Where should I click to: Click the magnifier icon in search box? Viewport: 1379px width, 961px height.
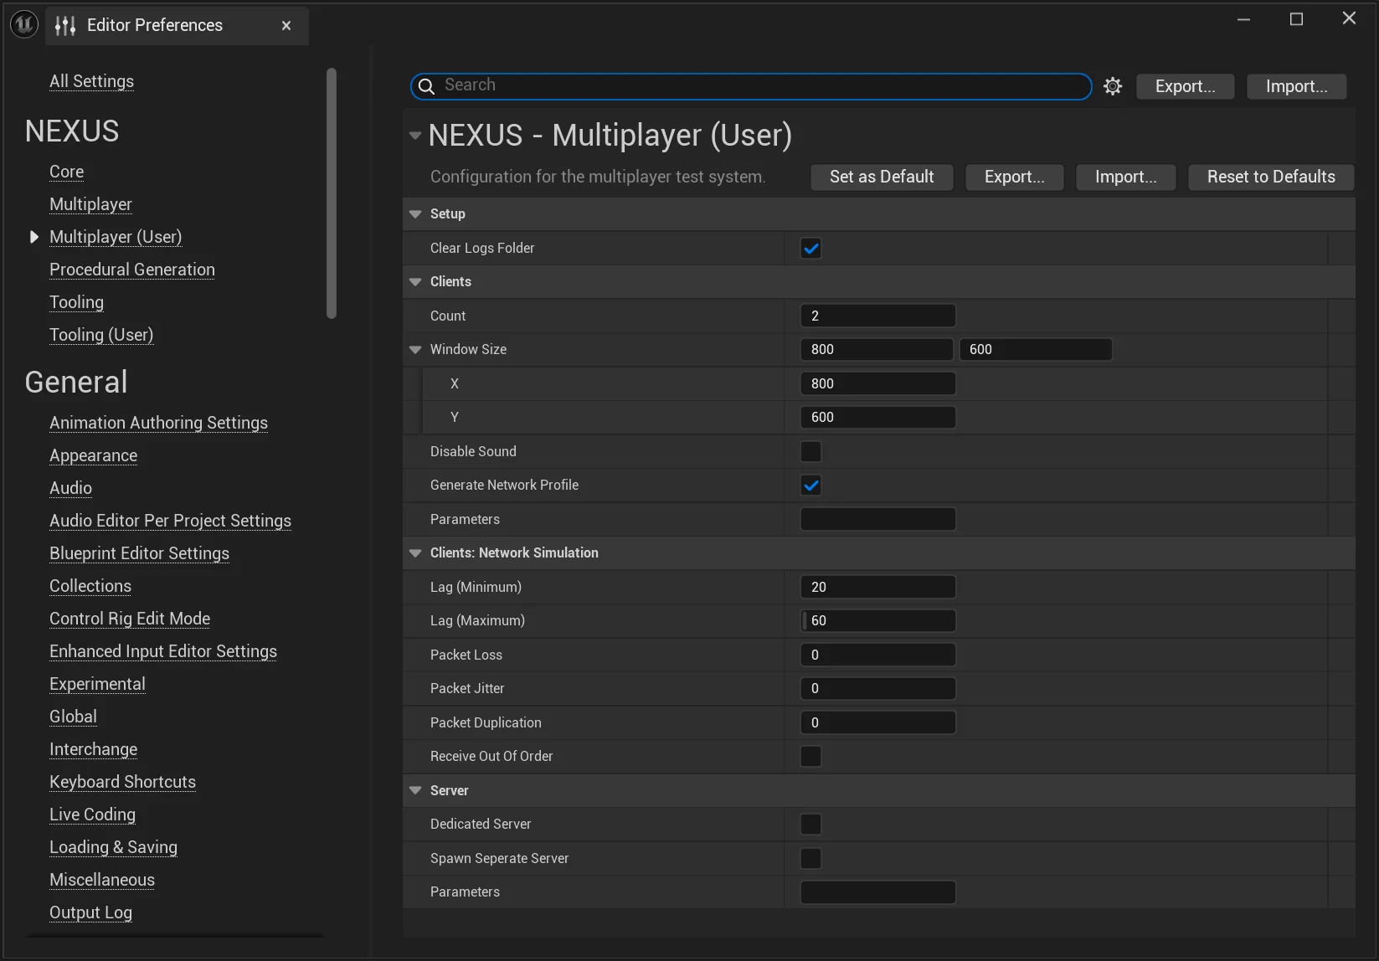pyautogui.click(x=426, y=86)
